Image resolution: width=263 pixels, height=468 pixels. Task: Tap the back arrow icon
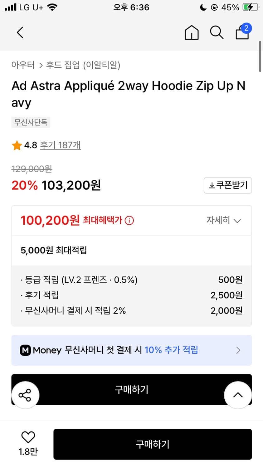[20, 32]
